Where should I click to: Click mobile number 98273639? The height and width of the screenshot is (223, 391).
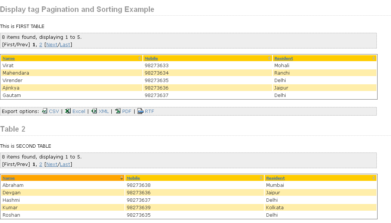[x=139, y=208]
